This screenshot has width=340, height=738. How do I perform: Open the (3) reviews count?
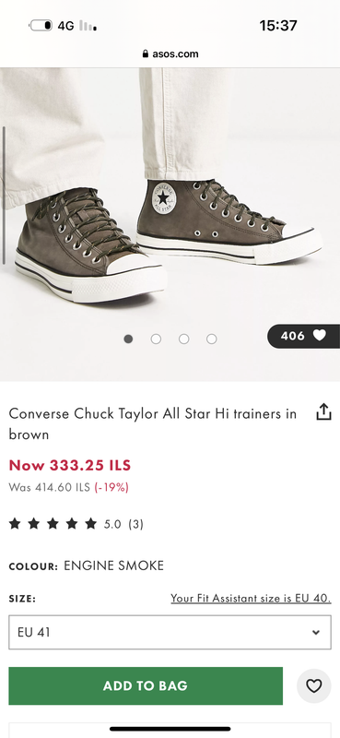point(135,524)
